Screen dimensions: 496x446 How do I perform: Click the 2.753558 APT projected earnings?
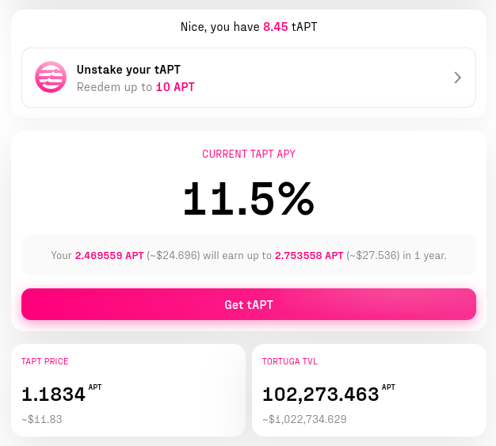coord(309,256)
